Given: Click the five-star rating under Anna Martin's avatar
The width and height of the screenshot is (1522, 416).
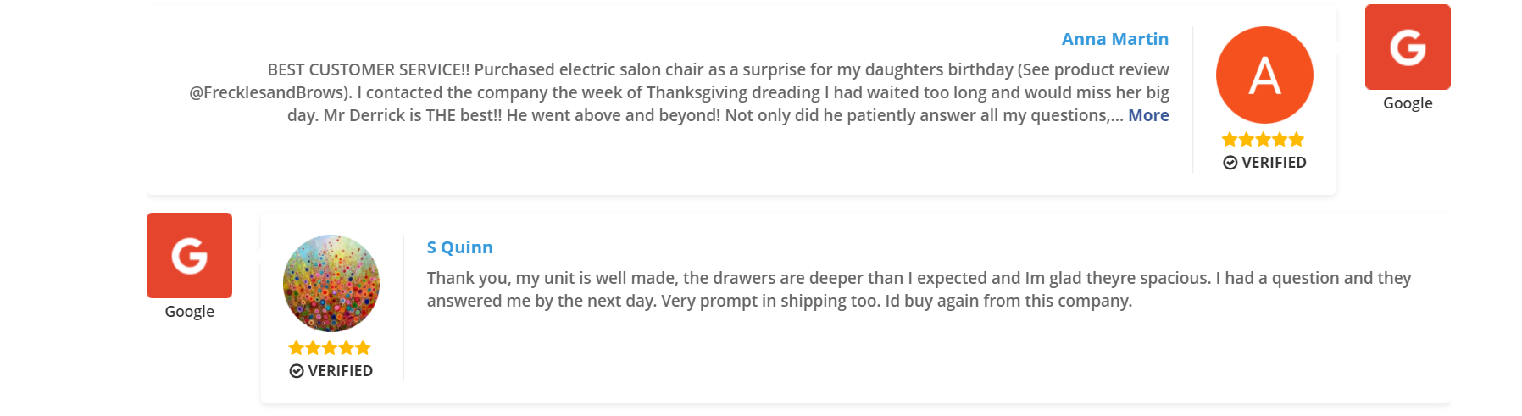Looking at the screenshot, I should pyautogui.click(x=1263, y=139).
